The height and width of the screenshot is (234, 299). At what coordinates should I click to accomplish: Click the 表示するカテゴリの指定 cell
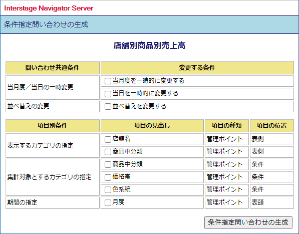53,146
